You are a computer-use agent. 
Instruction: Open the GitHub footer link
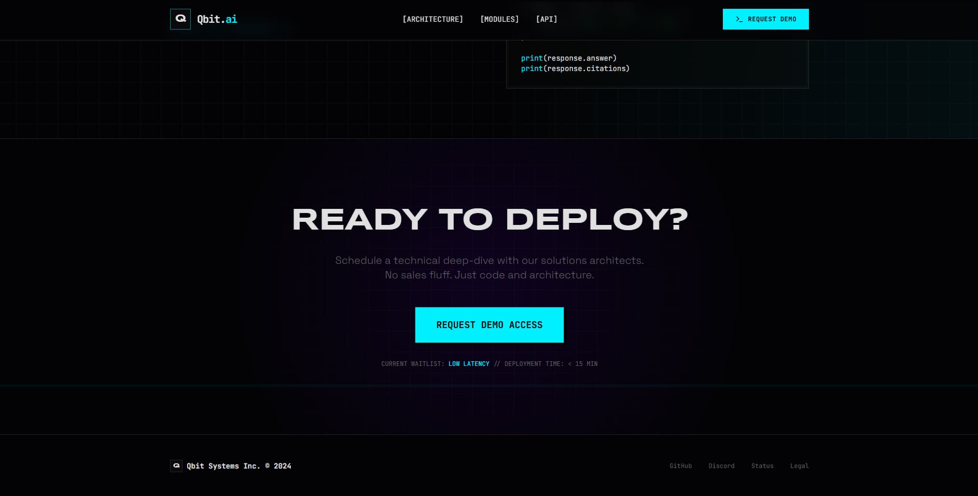tap(680, 466)
